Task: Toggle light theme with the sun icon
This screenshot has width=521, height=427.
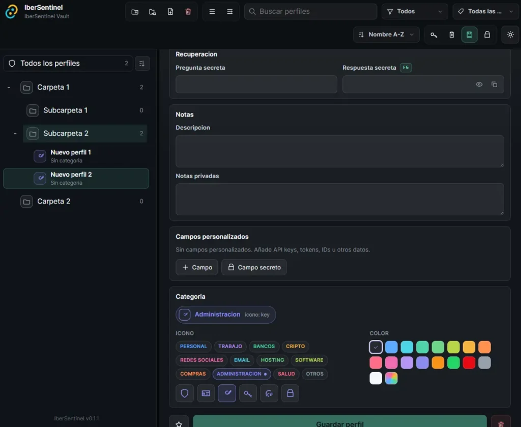Action: point(510,35)
